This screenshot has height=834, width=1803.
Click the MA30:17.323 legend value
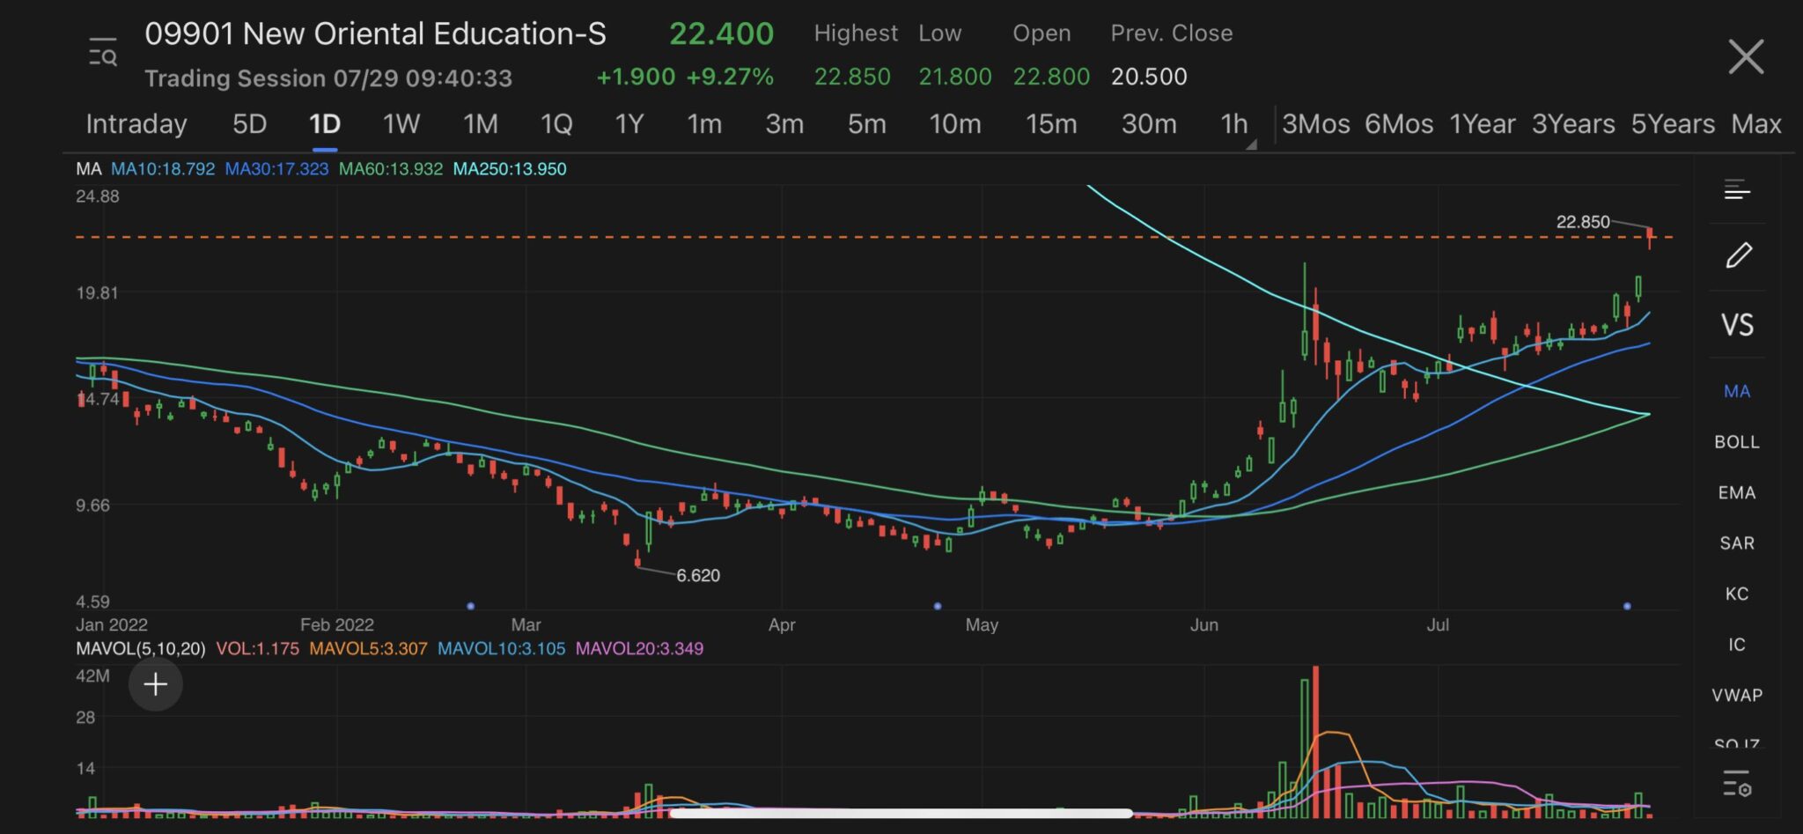276,169
